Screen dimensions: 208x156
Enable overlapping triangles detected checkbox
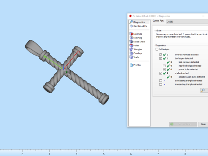(x=161, y=81)
